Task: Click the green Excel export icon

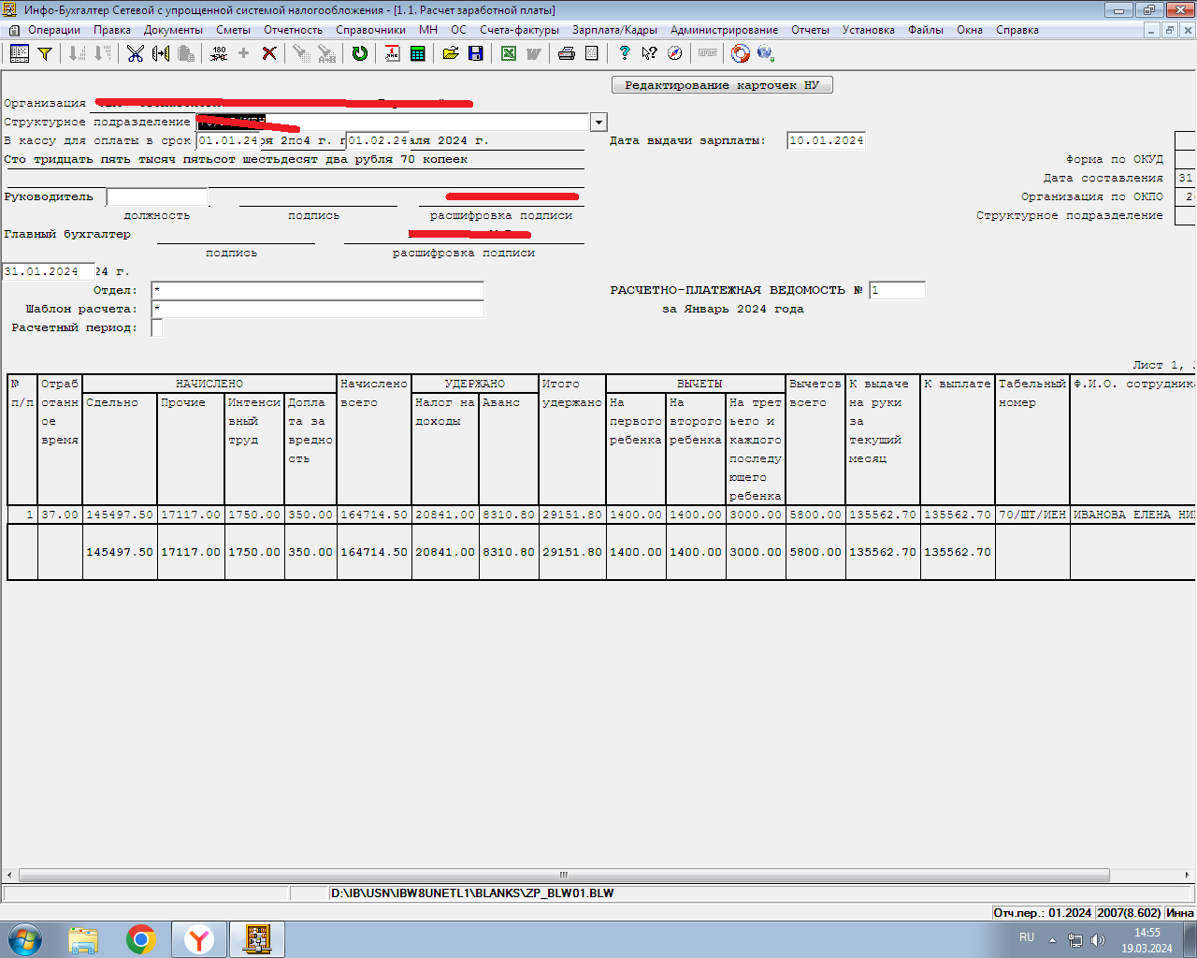Action: coord(509,53)
